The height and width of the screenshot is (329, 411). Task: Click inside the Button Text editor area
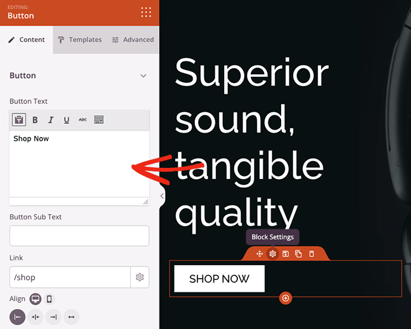point(79,164)
